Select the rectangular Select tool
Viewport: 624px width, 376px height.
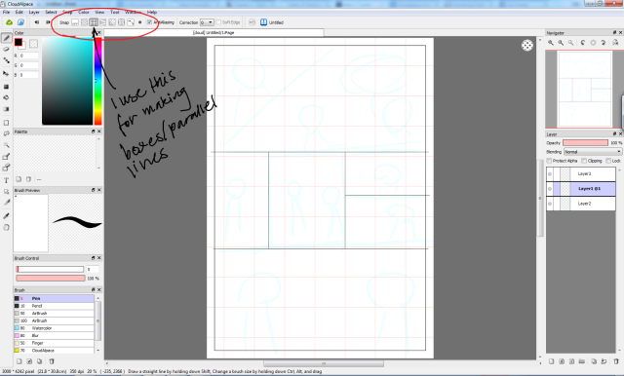6,123
